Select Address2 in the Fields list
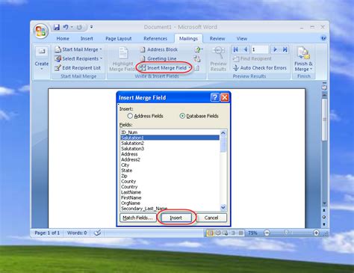Screen dimensions: 354x273 click(x=170, y=159)
